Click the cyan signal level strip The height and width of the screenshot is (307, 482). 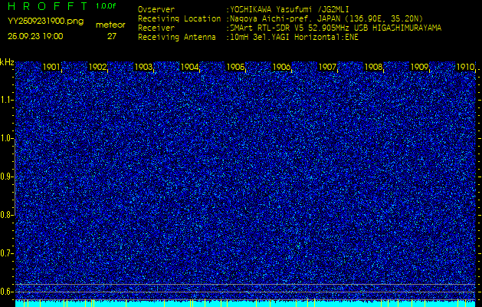[245, 303]
